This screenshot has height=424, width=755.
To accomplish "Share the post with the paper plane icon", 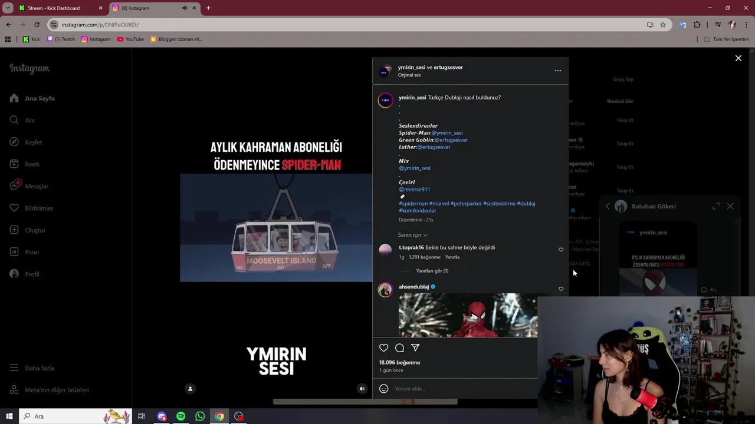I will point(415,348).
